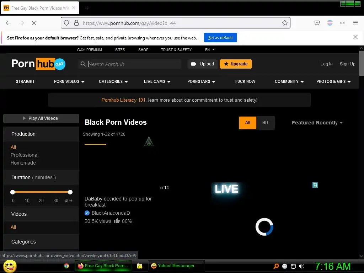Open SITES in the top bar

(120, 50)
